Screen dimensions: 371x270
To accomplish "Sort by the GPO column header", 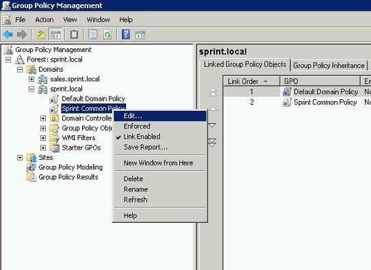I will point(320,81).
